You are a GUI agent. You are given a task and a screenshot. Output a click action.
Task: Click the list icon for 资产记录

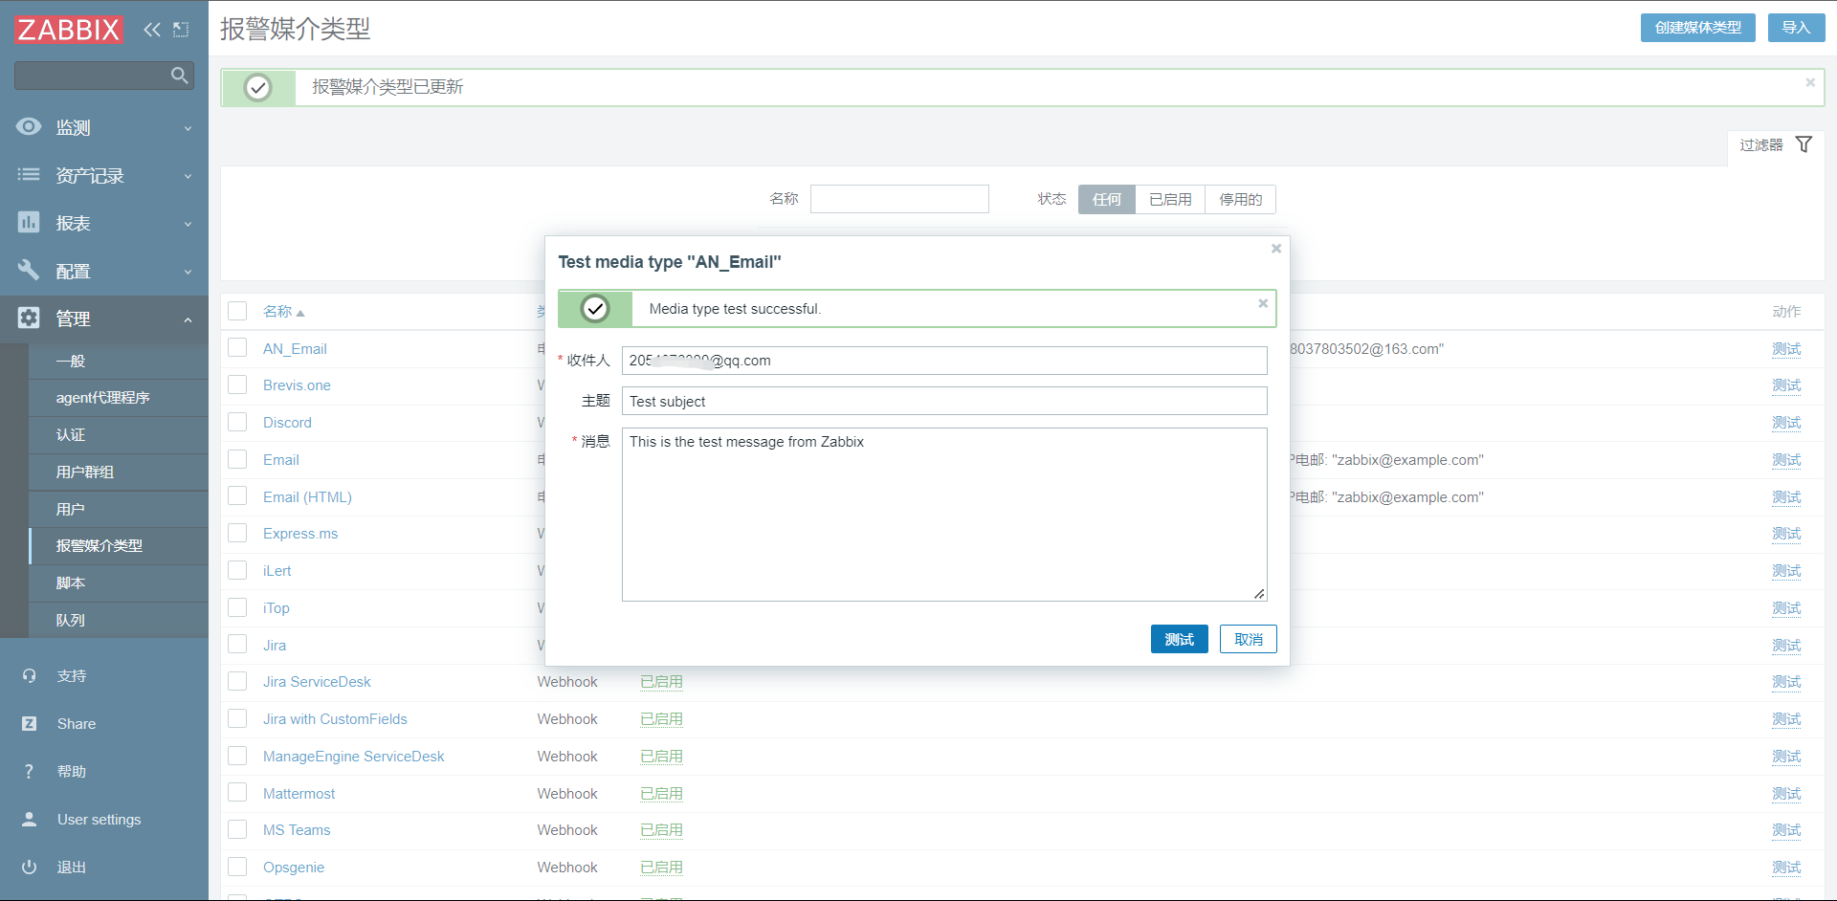(29, 174)
